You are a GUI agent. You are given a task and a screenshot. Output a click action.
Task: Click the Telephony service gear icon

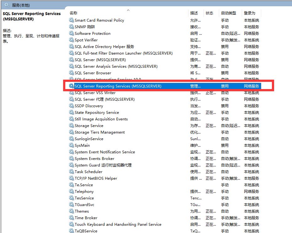(x=72, y=191)
